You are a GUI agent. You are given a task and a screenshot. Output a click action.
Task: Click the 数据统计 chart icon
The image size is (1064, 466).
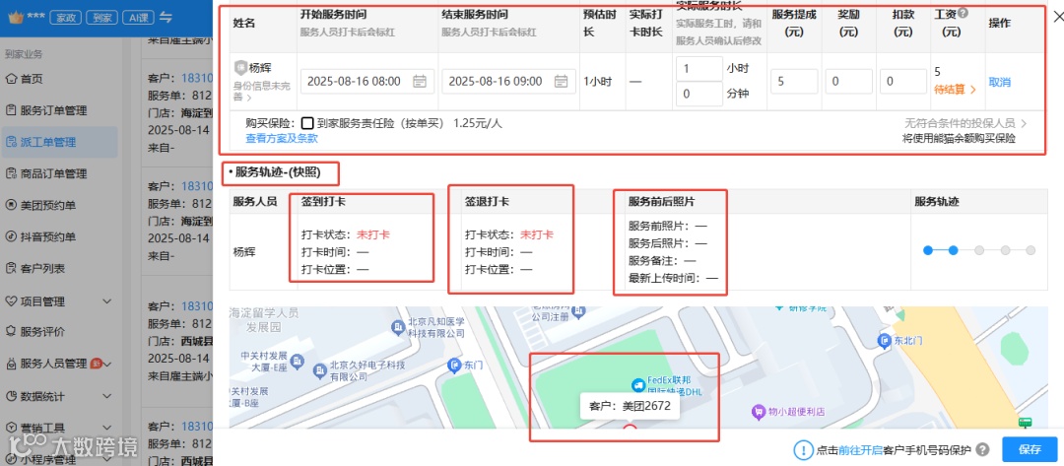[x=10, y=396]
